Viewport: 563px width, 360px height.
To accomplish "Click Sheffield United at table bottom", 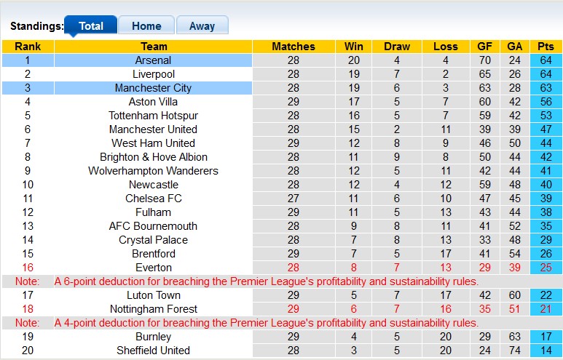I will pyautogui.click(x=154, y=351).
